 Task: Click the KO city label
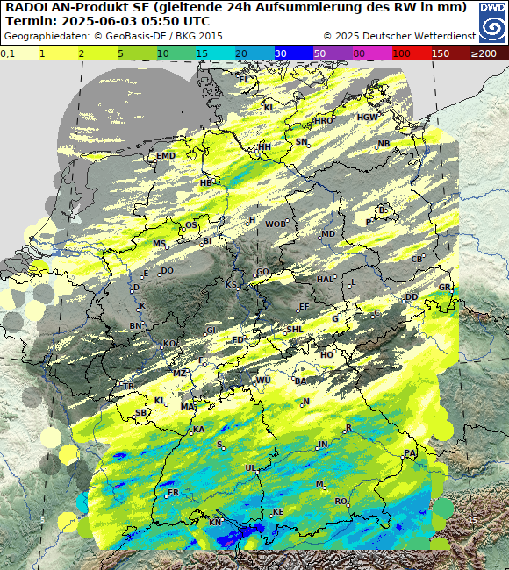coord(169,344)
